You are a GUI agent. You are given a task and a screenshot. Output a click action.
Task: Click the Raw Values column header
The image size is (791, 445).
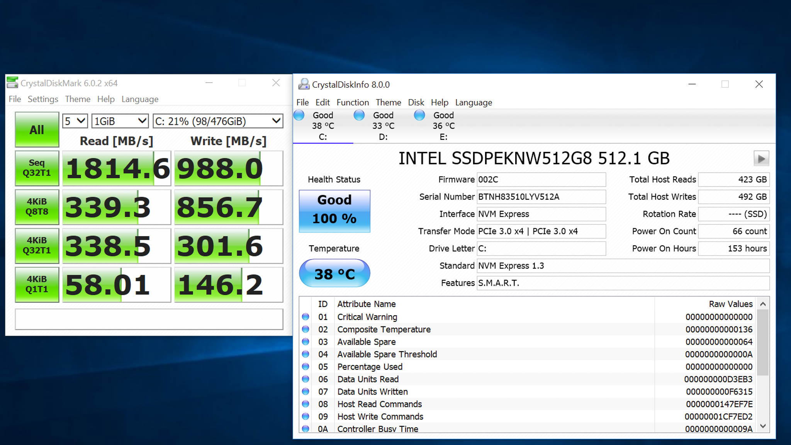point(731,304)
